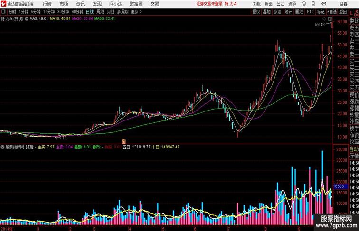Expand 更多 periods chevron
Screen dimensions: 359x231
coord(136,12)
